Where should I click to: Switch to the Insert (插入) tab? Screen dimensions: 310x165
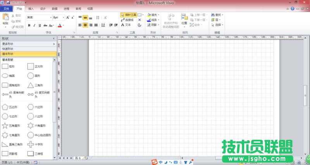(31, 9)
